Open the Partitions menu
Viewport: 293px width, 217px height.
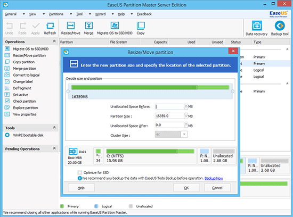56,14
